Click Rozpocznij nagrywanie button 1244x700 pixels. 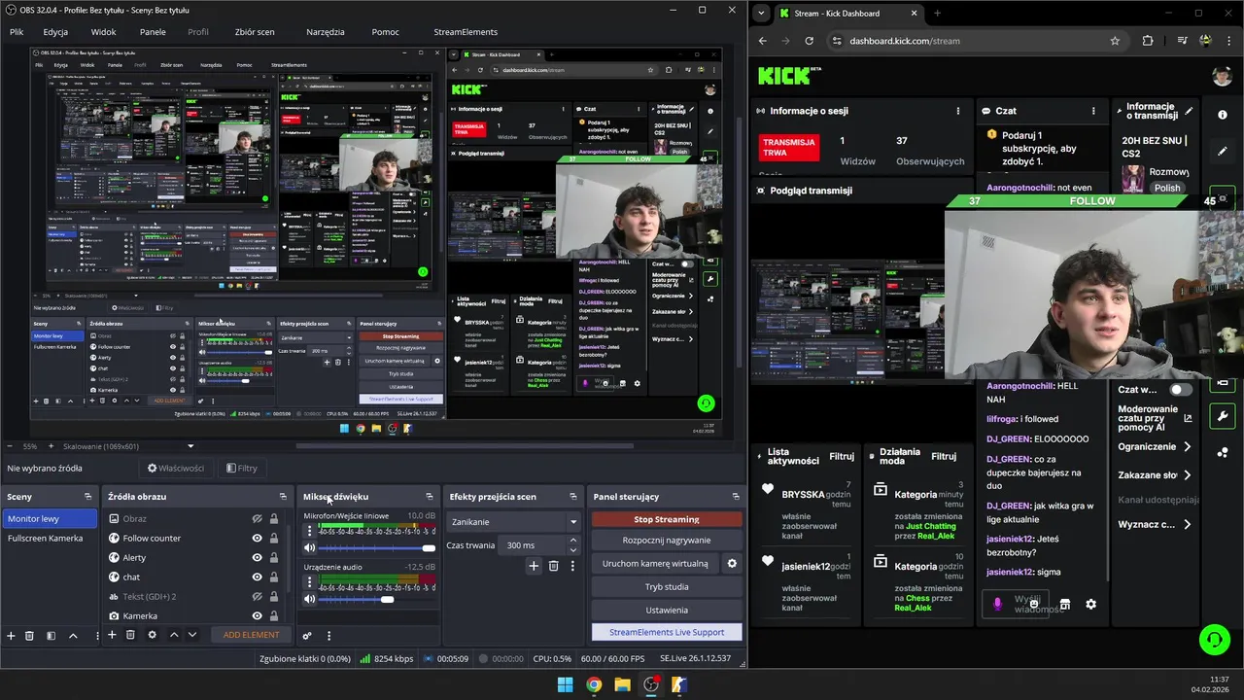click(x=667, y=541)
